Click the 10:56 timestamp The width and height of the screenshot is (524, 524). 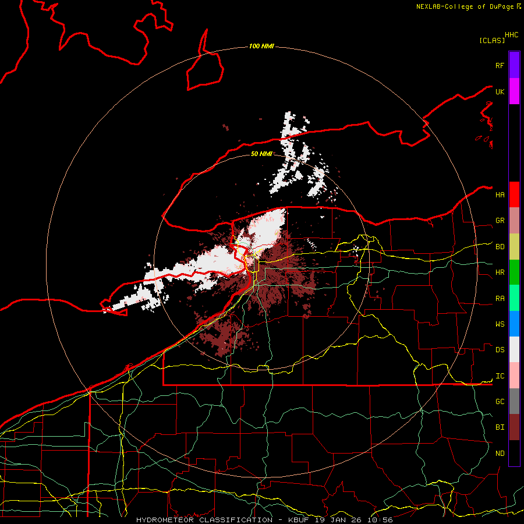380,520
